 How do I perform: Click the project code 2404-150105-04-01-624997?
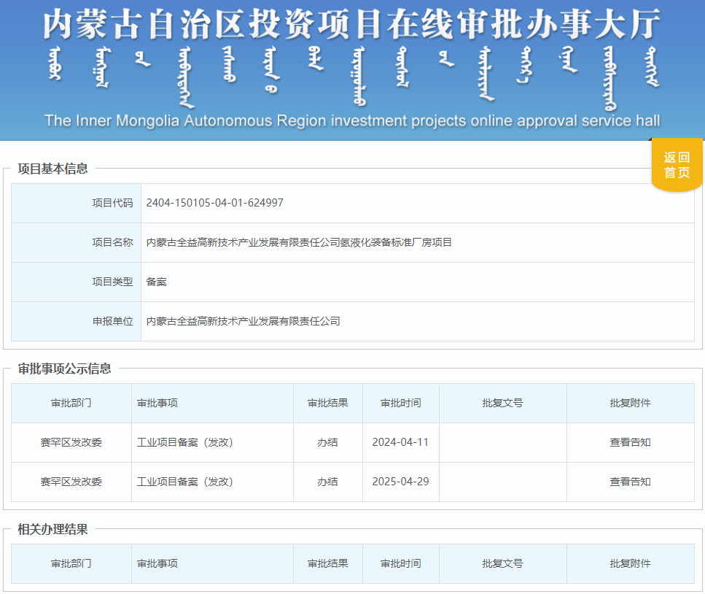pos(214,203)
